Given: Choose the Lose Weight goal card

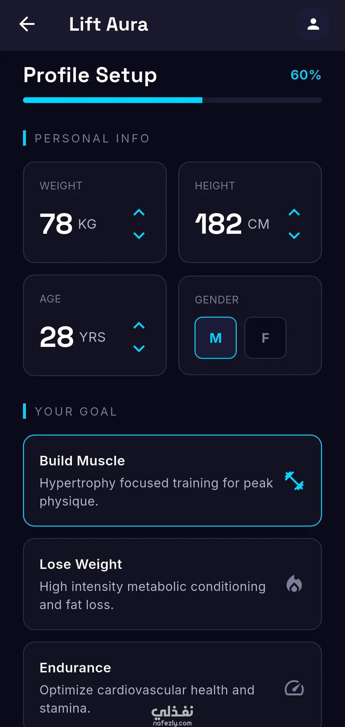Looking at the screenshot, I should coord(172,584).
